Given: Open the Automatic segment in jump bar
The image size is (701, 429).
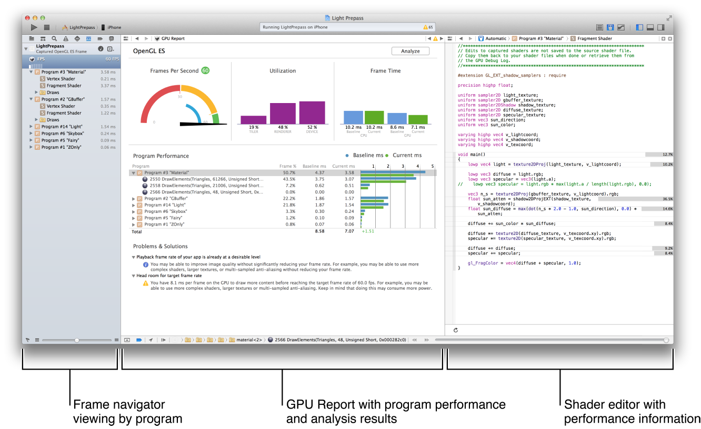Looking at the screenshot, I should [495, 39].
